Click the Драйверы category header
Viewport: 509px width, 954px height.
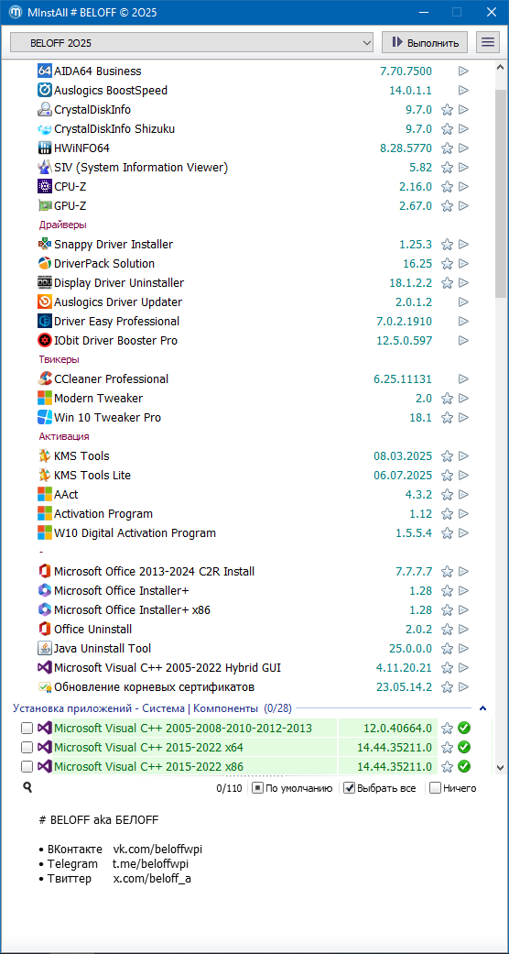pyautogui.click(x=62, y=225)
